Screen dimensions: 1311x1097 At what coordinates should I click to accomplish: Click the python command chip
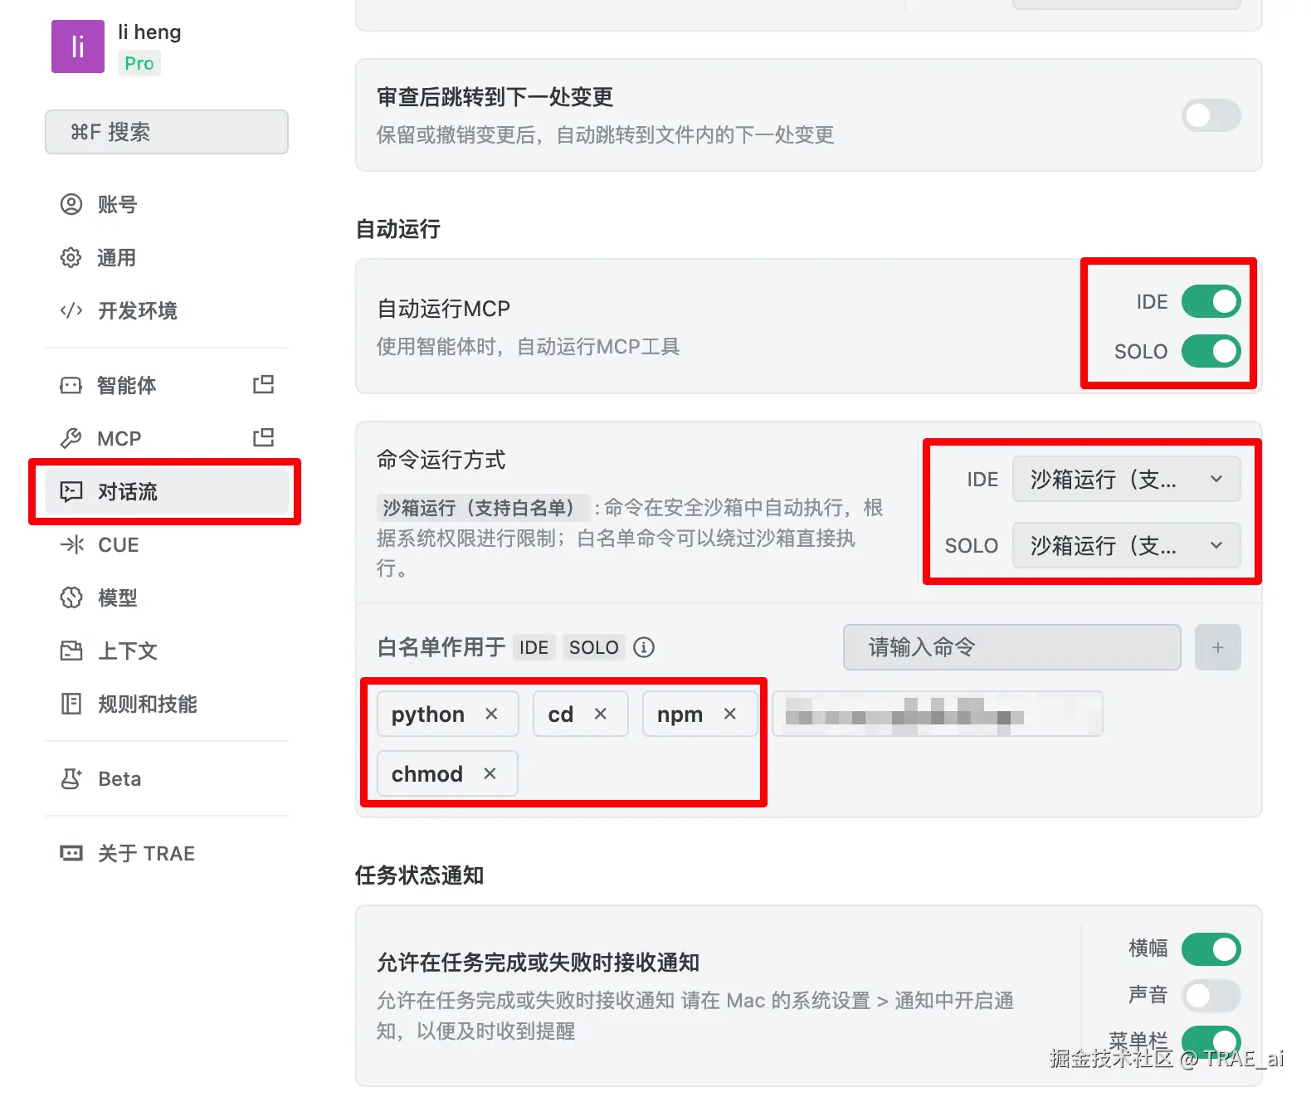click(448, 714)
